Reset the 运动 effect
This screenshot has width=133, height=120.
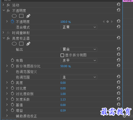(x=119, y=4)
